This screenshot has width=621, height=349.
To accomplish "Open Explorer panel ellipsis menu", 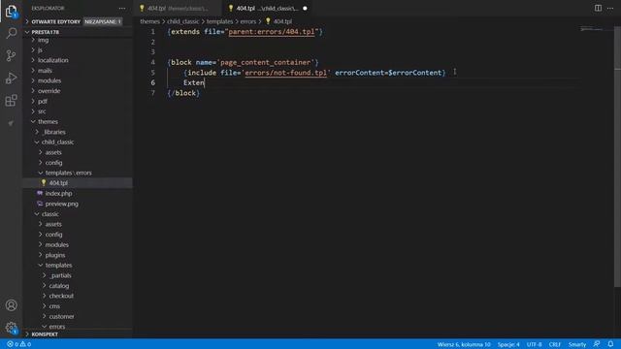I will pos(122,8).
